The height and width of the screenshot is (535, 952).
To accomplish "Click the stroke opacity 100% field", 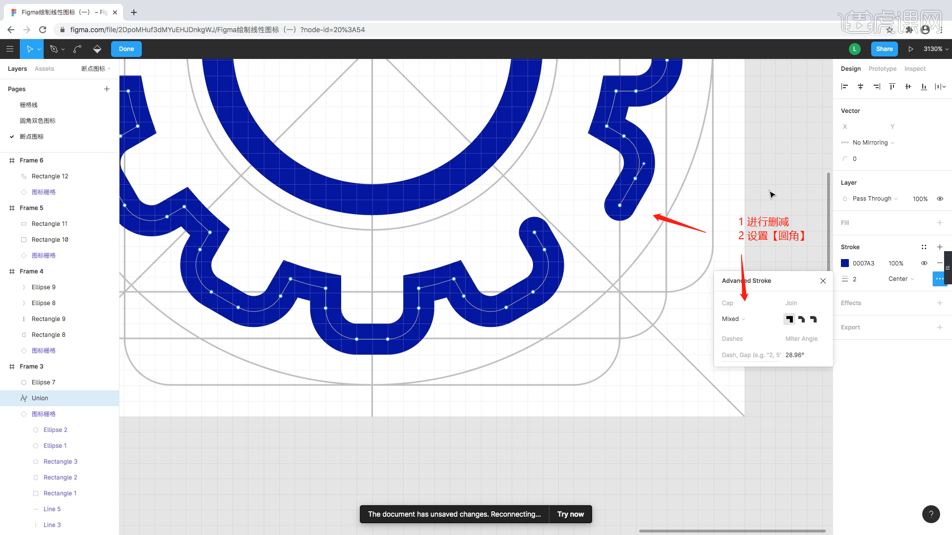I will pyautogui.click(x=896, y=264).
